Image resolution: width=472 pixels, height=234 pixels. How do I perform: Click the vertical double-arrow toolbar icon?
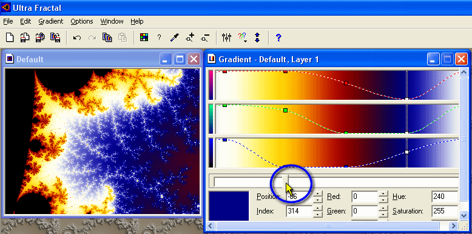257,37
